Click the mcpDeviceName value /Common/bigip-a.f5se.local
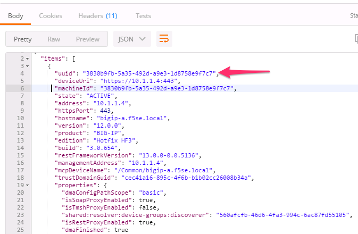 (163, 170)
